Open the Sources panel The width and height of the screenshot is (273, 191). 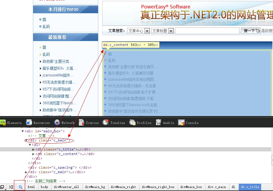(89, 123)
